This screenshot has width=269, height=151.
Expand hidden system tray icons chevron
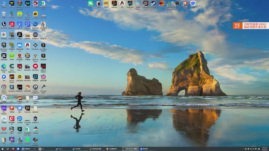(243, 149)
